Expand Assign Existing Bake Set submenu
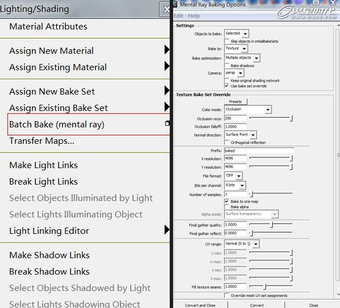The image size is (340, 308). pos(166,107)
